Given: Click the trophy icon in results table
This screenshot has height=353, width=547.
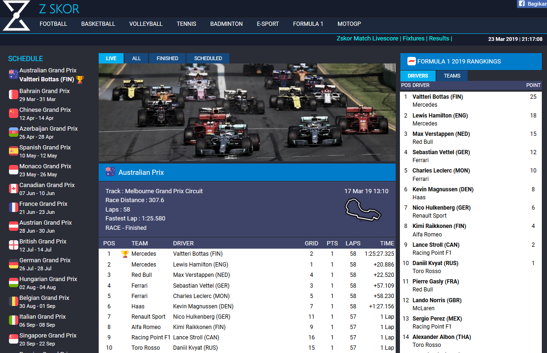Looking at the screenshot, I should (x=125, y=254).
